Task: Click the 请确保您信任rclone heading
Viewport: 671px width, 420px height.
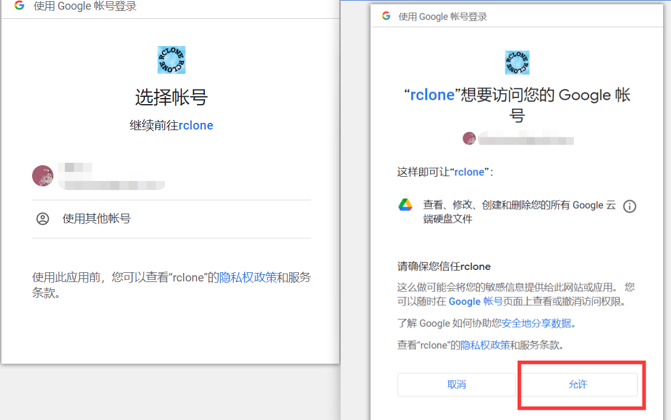Action: 444,267
